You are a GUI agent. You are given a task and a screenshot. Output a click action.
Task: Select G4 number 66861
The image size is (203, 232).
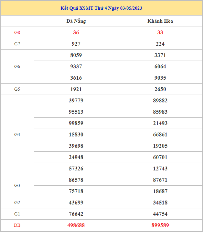(x=160, y=134)
